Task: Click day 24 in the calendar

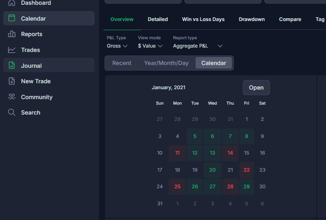Action: 160,187
